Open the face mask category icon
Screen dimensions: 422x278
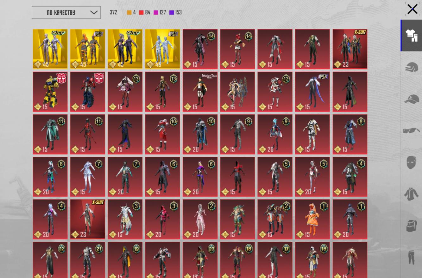tap(411, 162)
